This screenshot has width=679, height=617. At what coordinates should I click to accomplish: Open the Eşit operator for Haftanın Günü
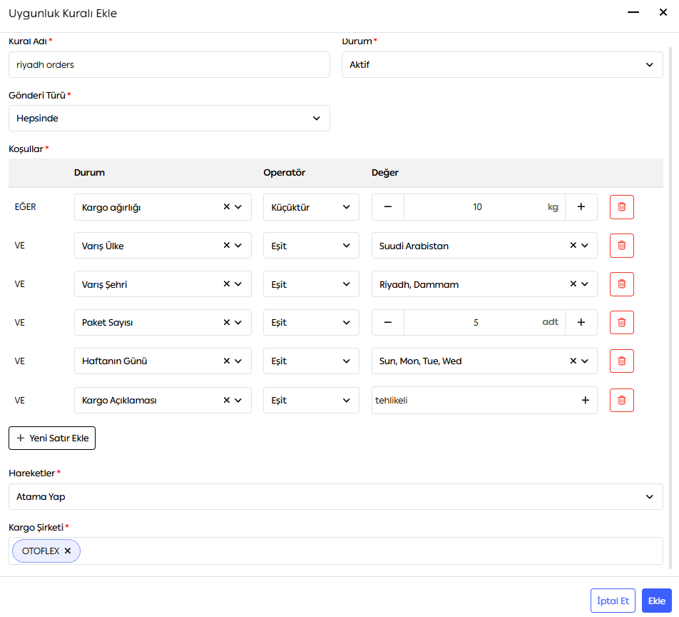click(312, 361)
